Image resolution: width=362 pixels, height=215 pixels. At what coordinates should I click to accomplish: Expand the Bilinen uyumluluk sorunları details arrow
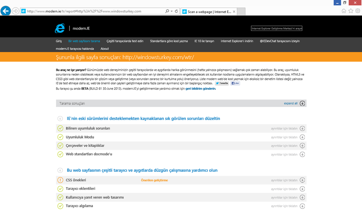(x=302, y=128)
